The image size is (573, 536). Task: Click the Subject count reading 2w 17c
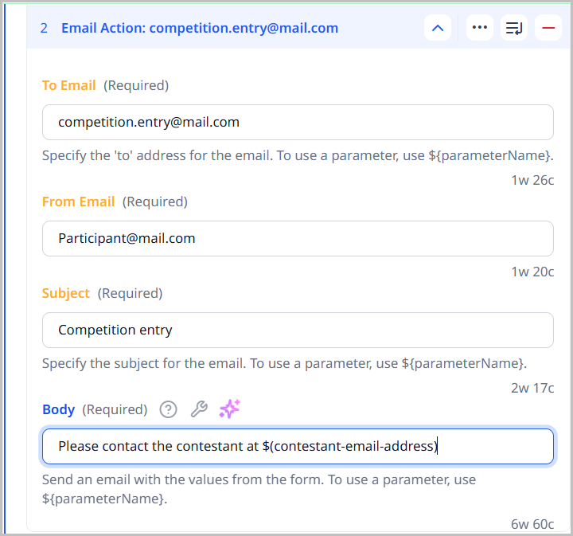(532, 388)
